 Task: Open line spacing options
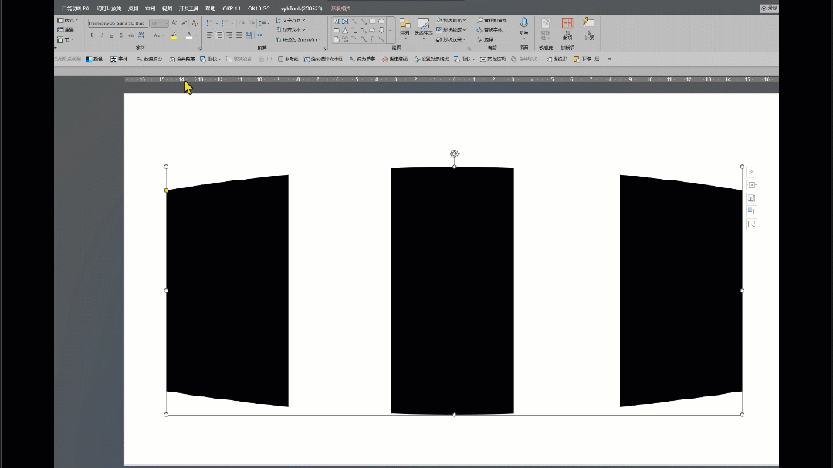(263, 23)
